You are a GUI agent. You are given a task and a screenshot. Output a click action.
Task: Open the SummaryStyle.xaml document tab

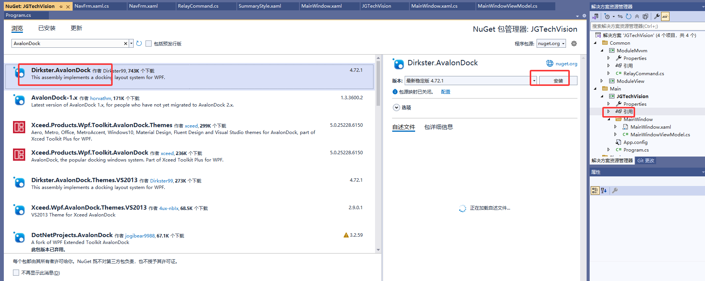[268, 6]
